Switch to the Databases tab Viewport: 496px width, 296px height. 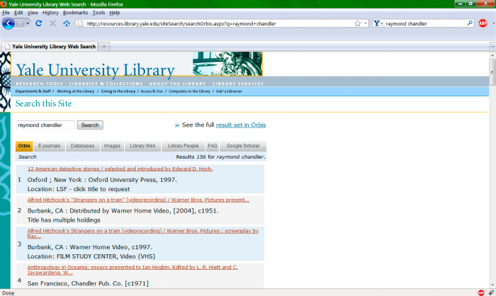pyautogui.click(x=83, y=146)
